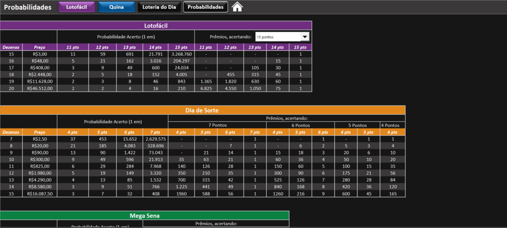
Task: Click the prize count 6.825
Action: (206, 88)
